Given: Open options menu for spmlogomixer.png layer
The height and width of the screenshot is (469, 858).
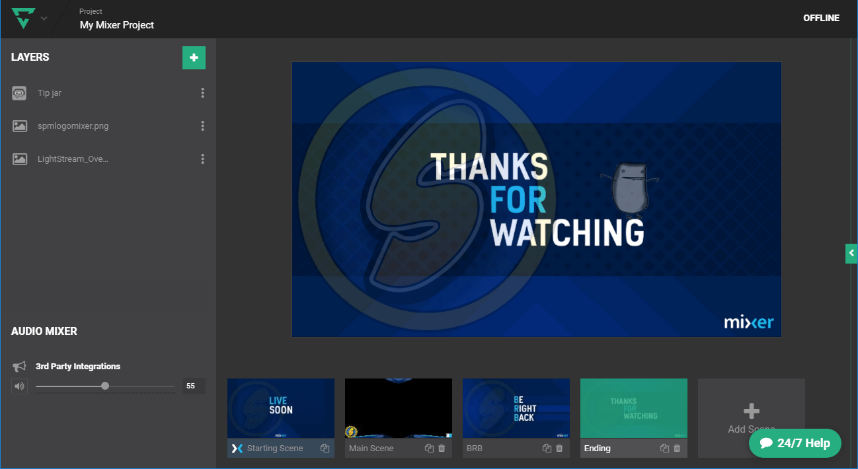Looking at the screenshot, I should tap(202, 126).
